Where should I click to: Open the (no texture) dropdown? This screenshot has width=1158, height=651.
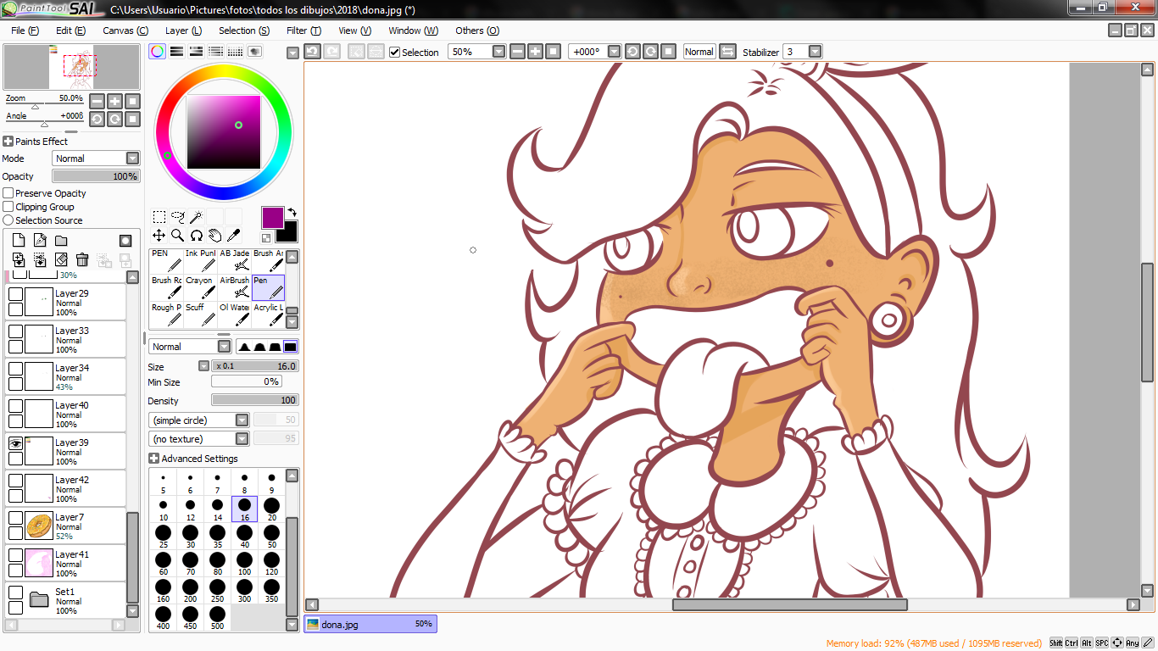pos(198,439)
